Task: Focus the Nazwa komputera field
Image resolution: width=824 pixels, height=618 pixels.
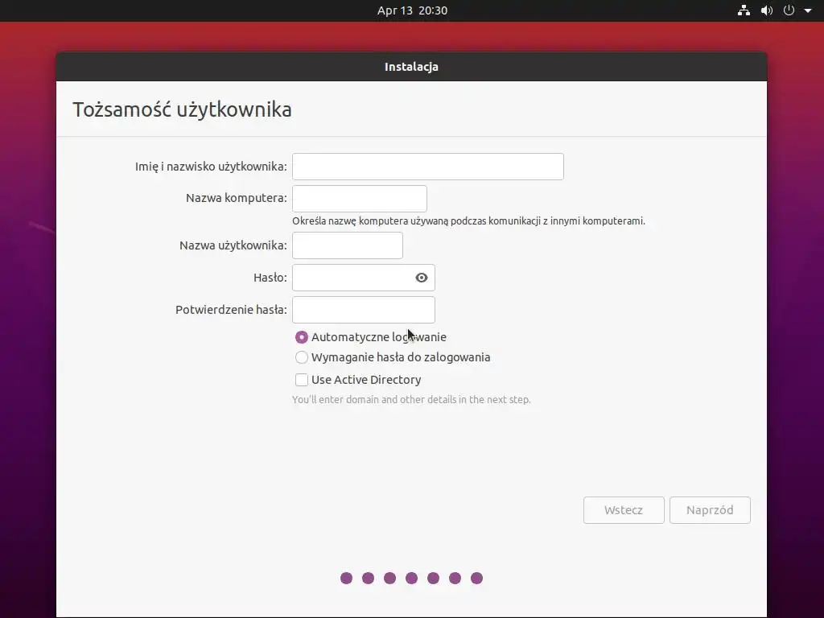Action: point(360,199)
